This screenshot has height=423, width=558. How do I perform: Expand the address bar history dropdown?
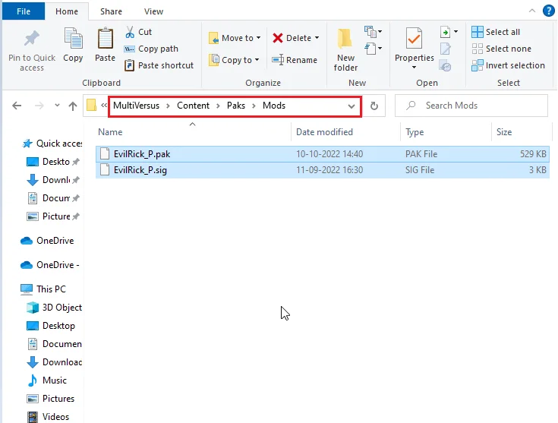point(352,106)
